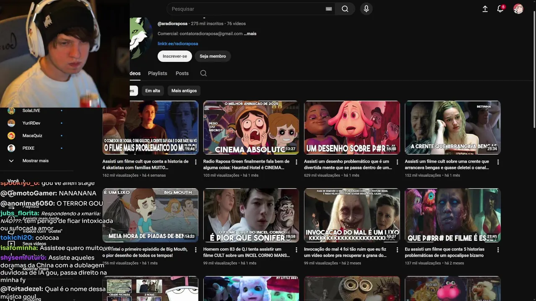The width and height of the screenshot is (536, 301).
Task: Open the notifications bell
Action: coord(500,9)
